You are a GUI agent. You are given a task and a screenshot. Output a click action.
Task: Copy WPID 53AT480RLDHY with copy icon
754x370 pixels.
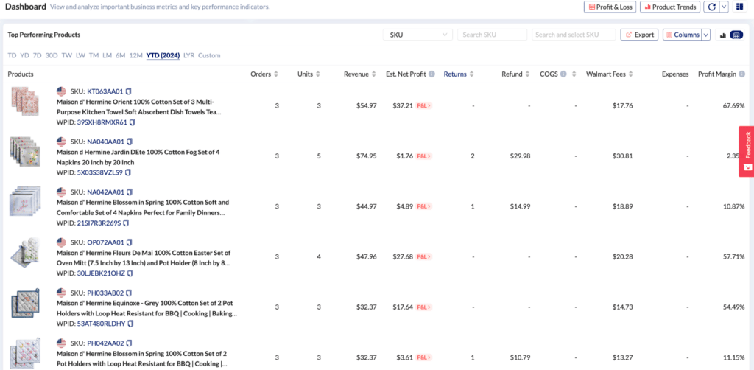click(130, 324)
